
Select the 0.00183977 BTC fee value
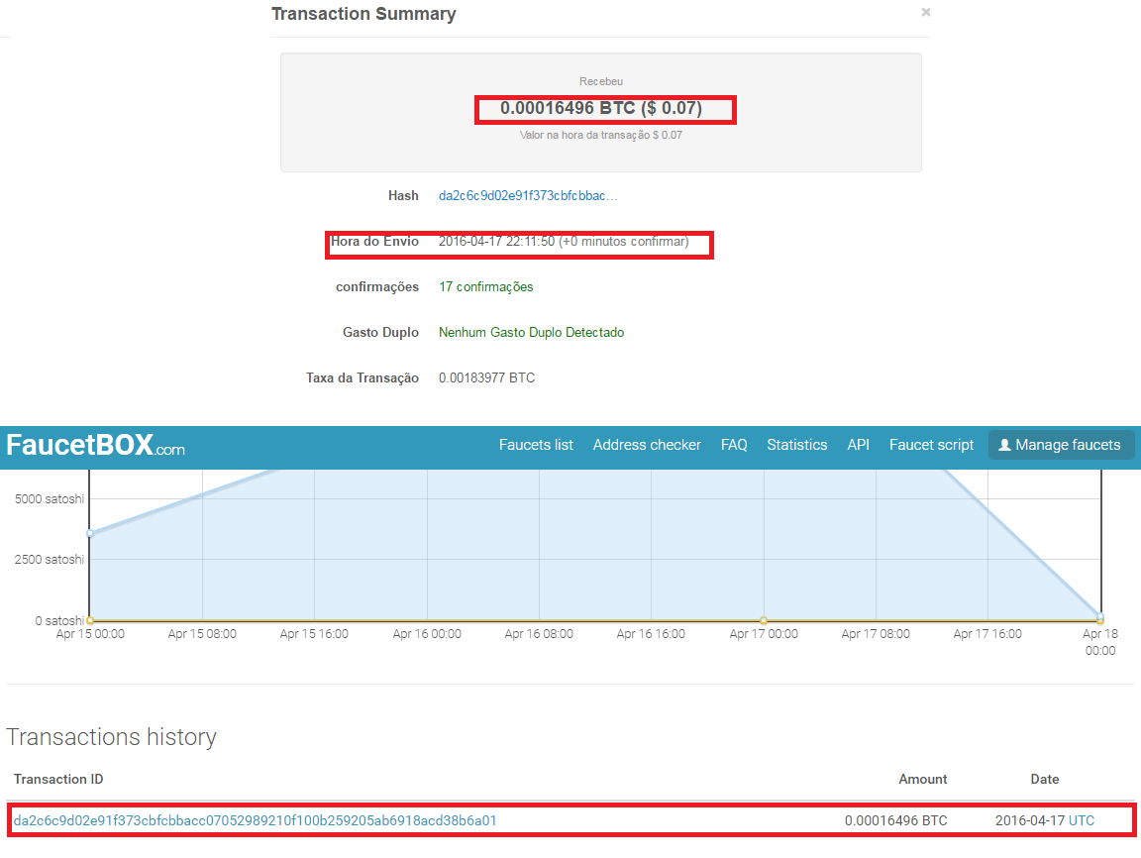pyautogui.click(x=487, y=377)
